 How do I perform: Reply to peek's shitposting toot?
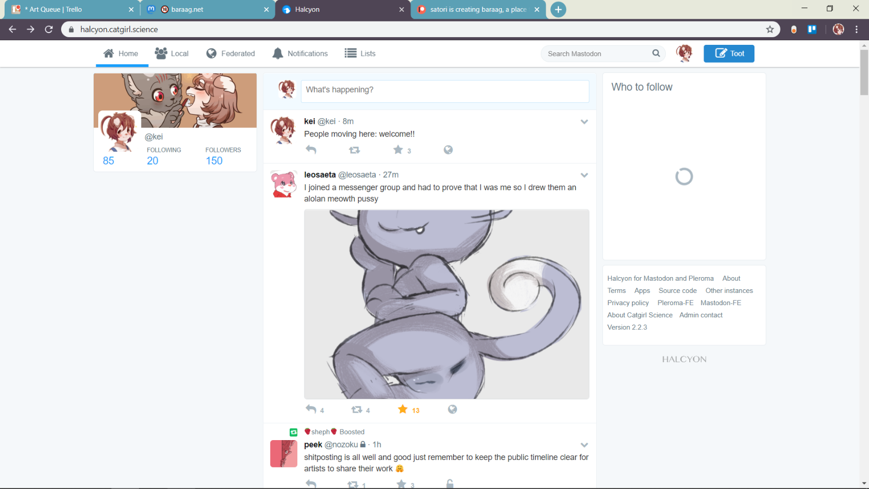[x=311, y=484]
